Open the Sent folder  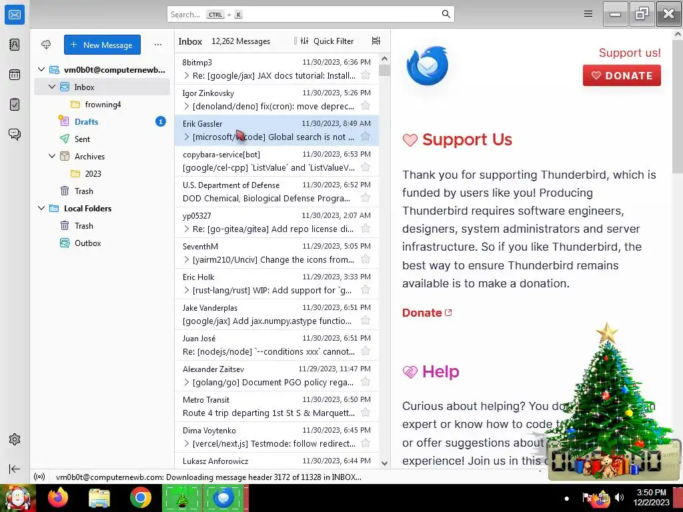pyautogui.click(x=102, y=139)
